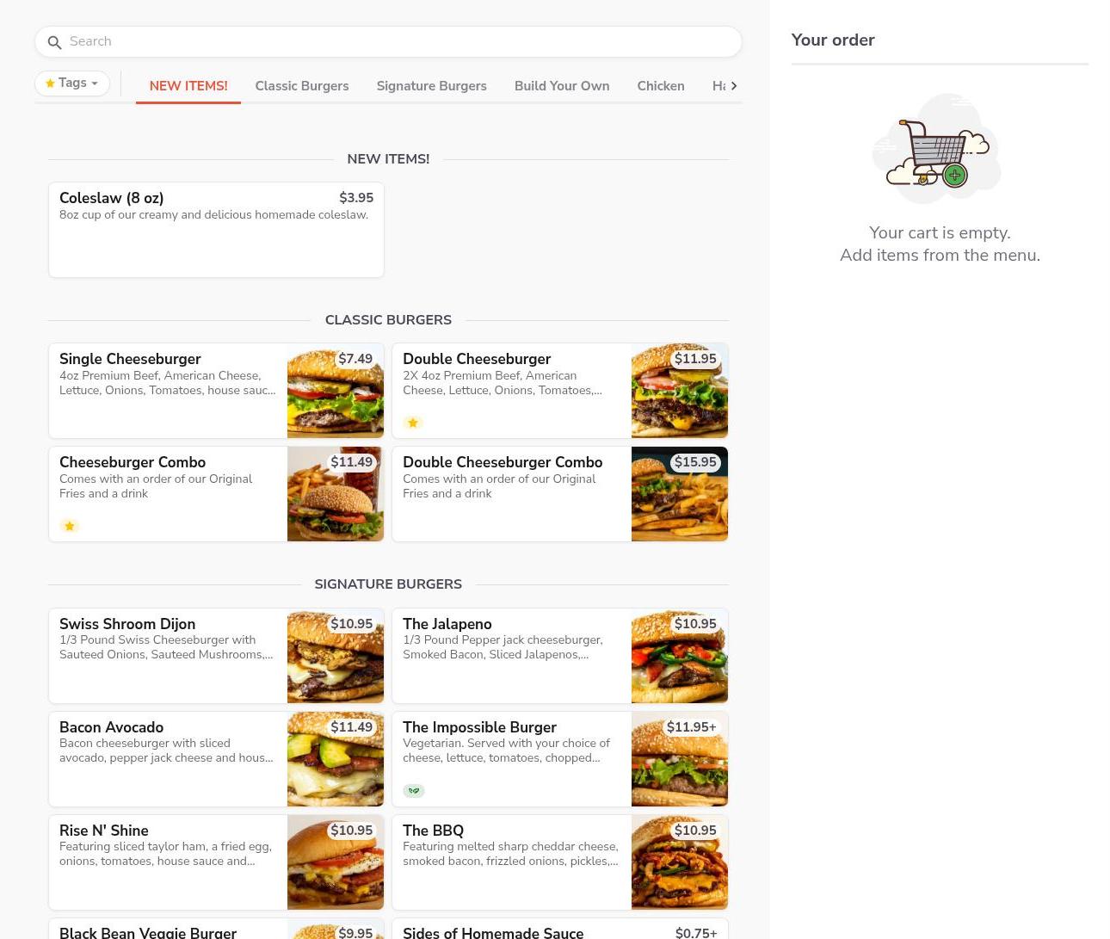Click the Rise N' Shine burger photo

click(x=336, y=862)
